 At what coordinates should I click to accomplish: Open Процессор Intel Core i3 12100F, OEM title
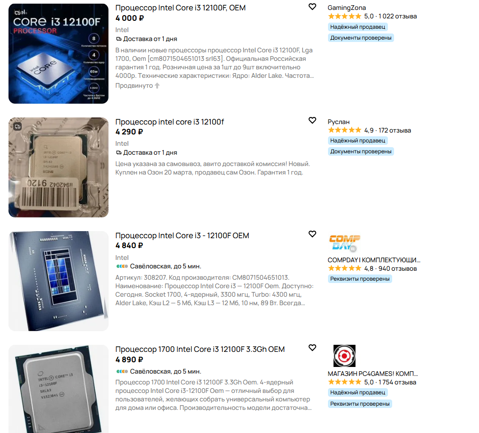tap(180, 8)
